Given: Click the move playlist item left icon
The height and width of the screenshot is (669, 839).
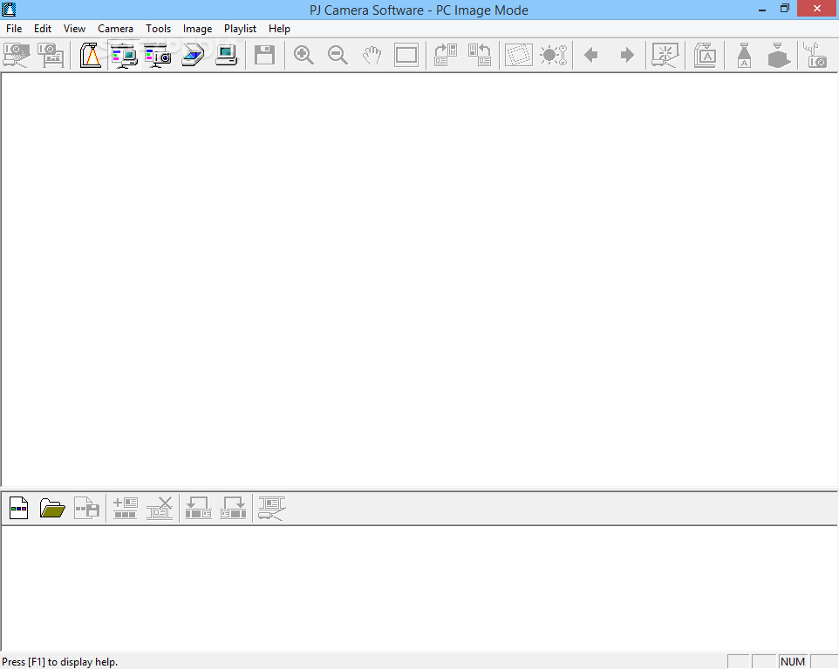Looking at the screenshot, I should pos(199,508).
